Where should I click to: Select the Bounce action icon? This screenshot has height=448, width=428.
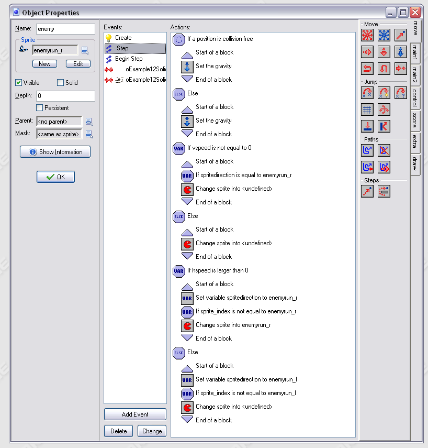click(x=384, y=126)
